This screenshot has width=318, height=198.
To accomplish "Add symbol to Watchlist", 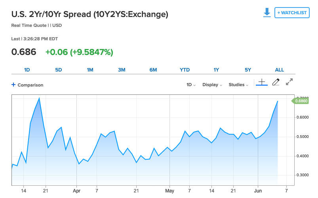I will point(292,13).
